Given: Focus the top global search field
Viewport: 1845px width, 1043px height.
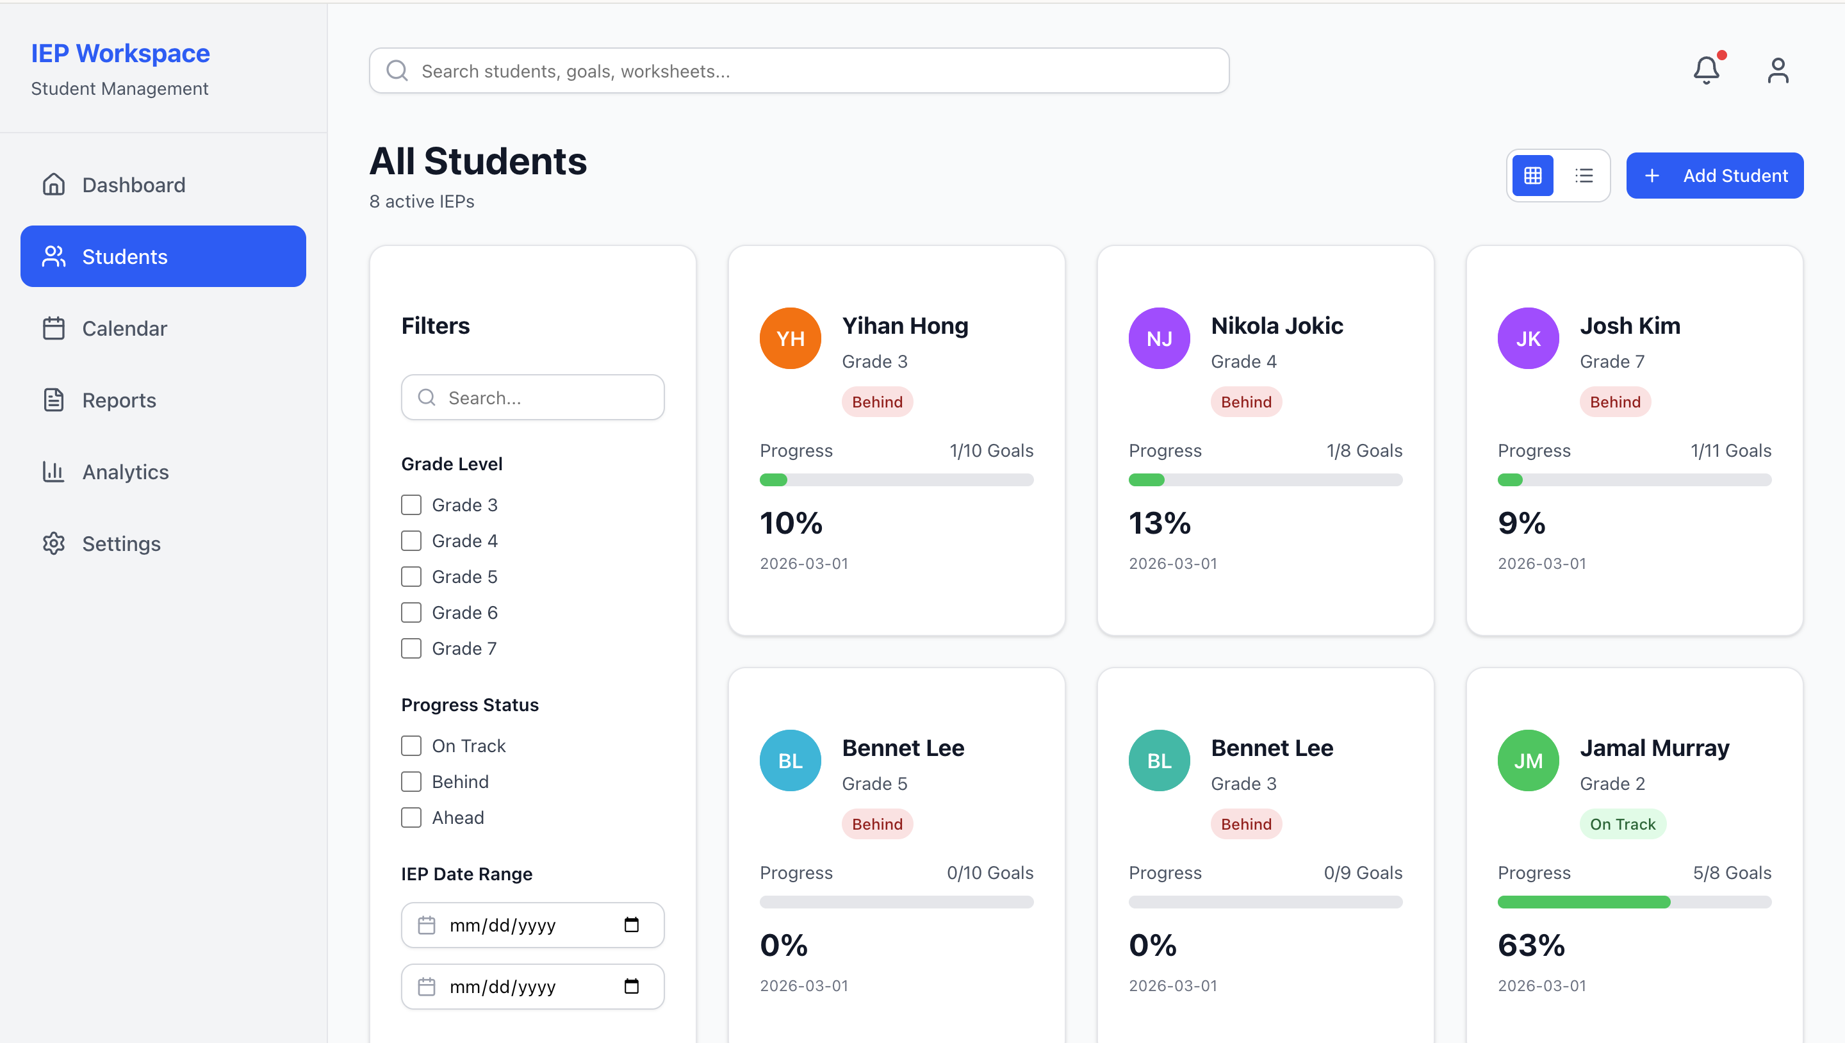Looking at the screenshot, I should point(799,71).
